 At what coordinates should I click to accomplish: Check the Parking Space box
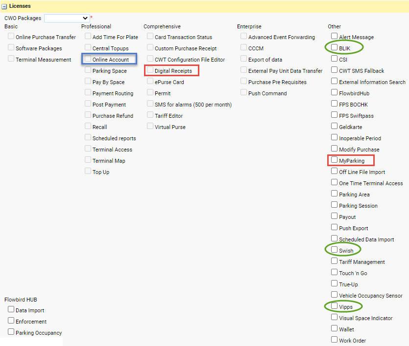(x=88, y=70)
